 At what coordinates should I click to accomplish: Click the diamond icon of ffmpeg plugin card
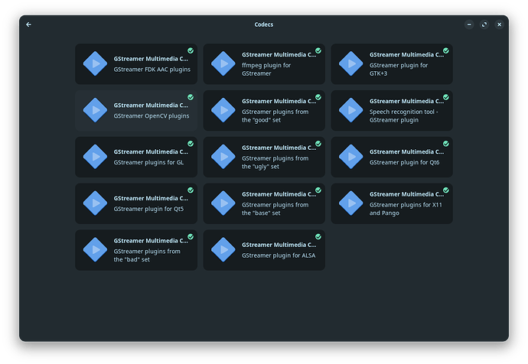[223, 63]
